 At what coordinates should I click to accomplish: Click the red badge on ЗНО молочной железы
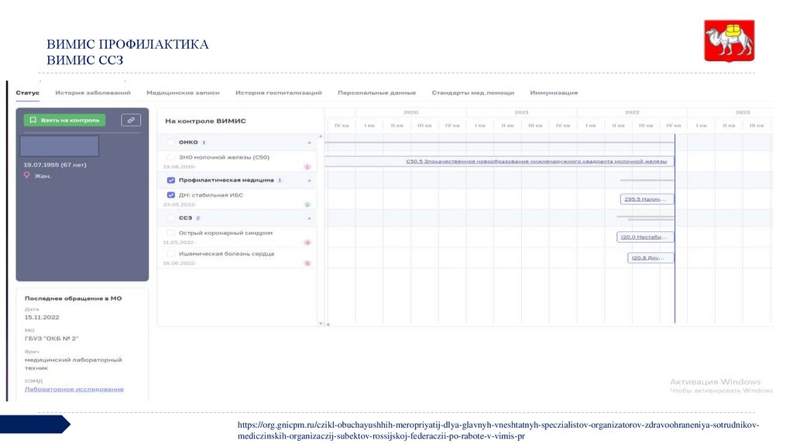[307, 167]
